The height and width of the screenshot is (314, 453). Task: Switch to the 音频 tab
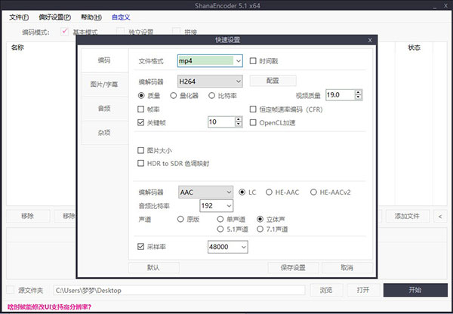[x=105, y=109]
